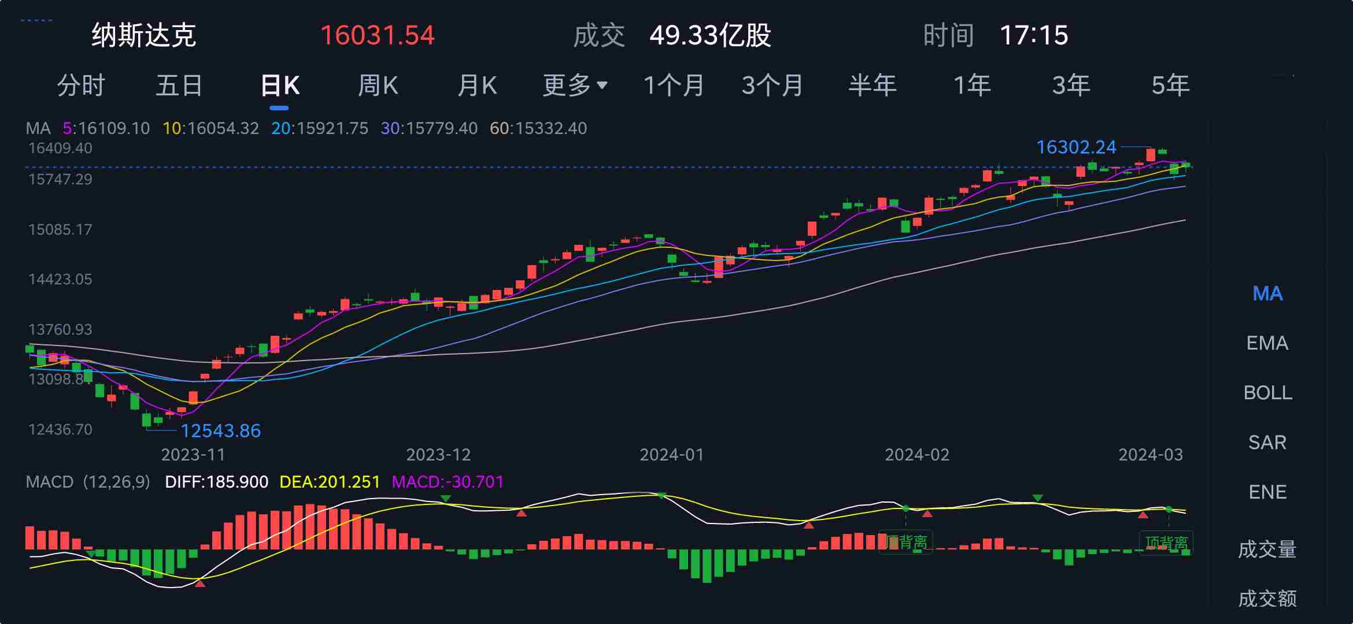Viewport: 1353px width, 624px height.
Task: Click the 14423.05 price axis label
Action: [60, 280]
